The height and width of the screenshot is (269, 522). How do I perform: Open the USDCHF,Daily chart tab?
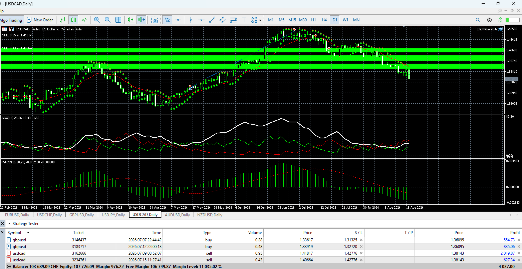[x=49, y=215]
